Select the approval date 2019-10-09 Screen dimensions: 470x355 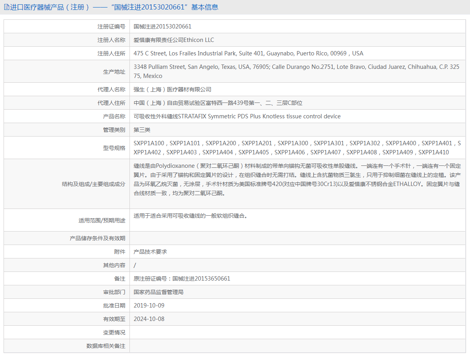(149, 306)
